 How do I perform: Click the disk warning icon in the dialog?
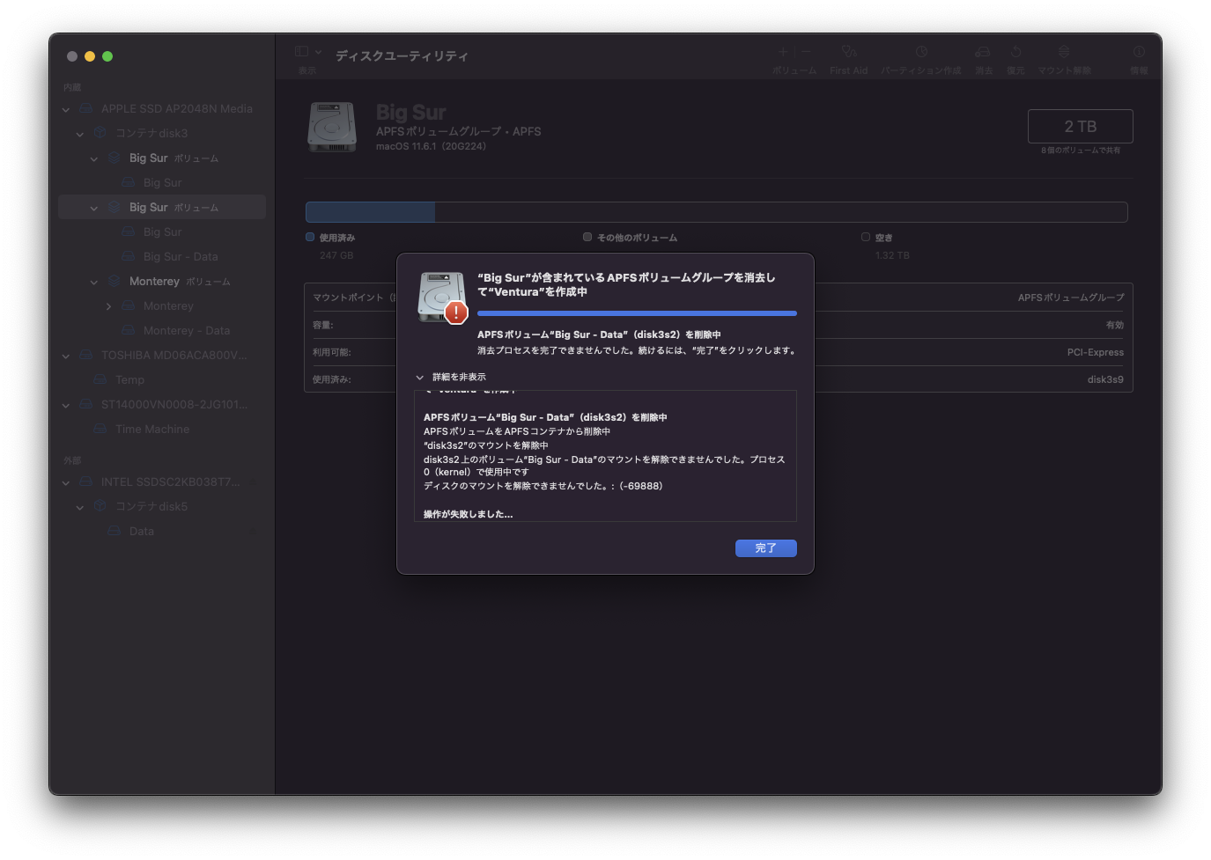(x=442, y=298)
